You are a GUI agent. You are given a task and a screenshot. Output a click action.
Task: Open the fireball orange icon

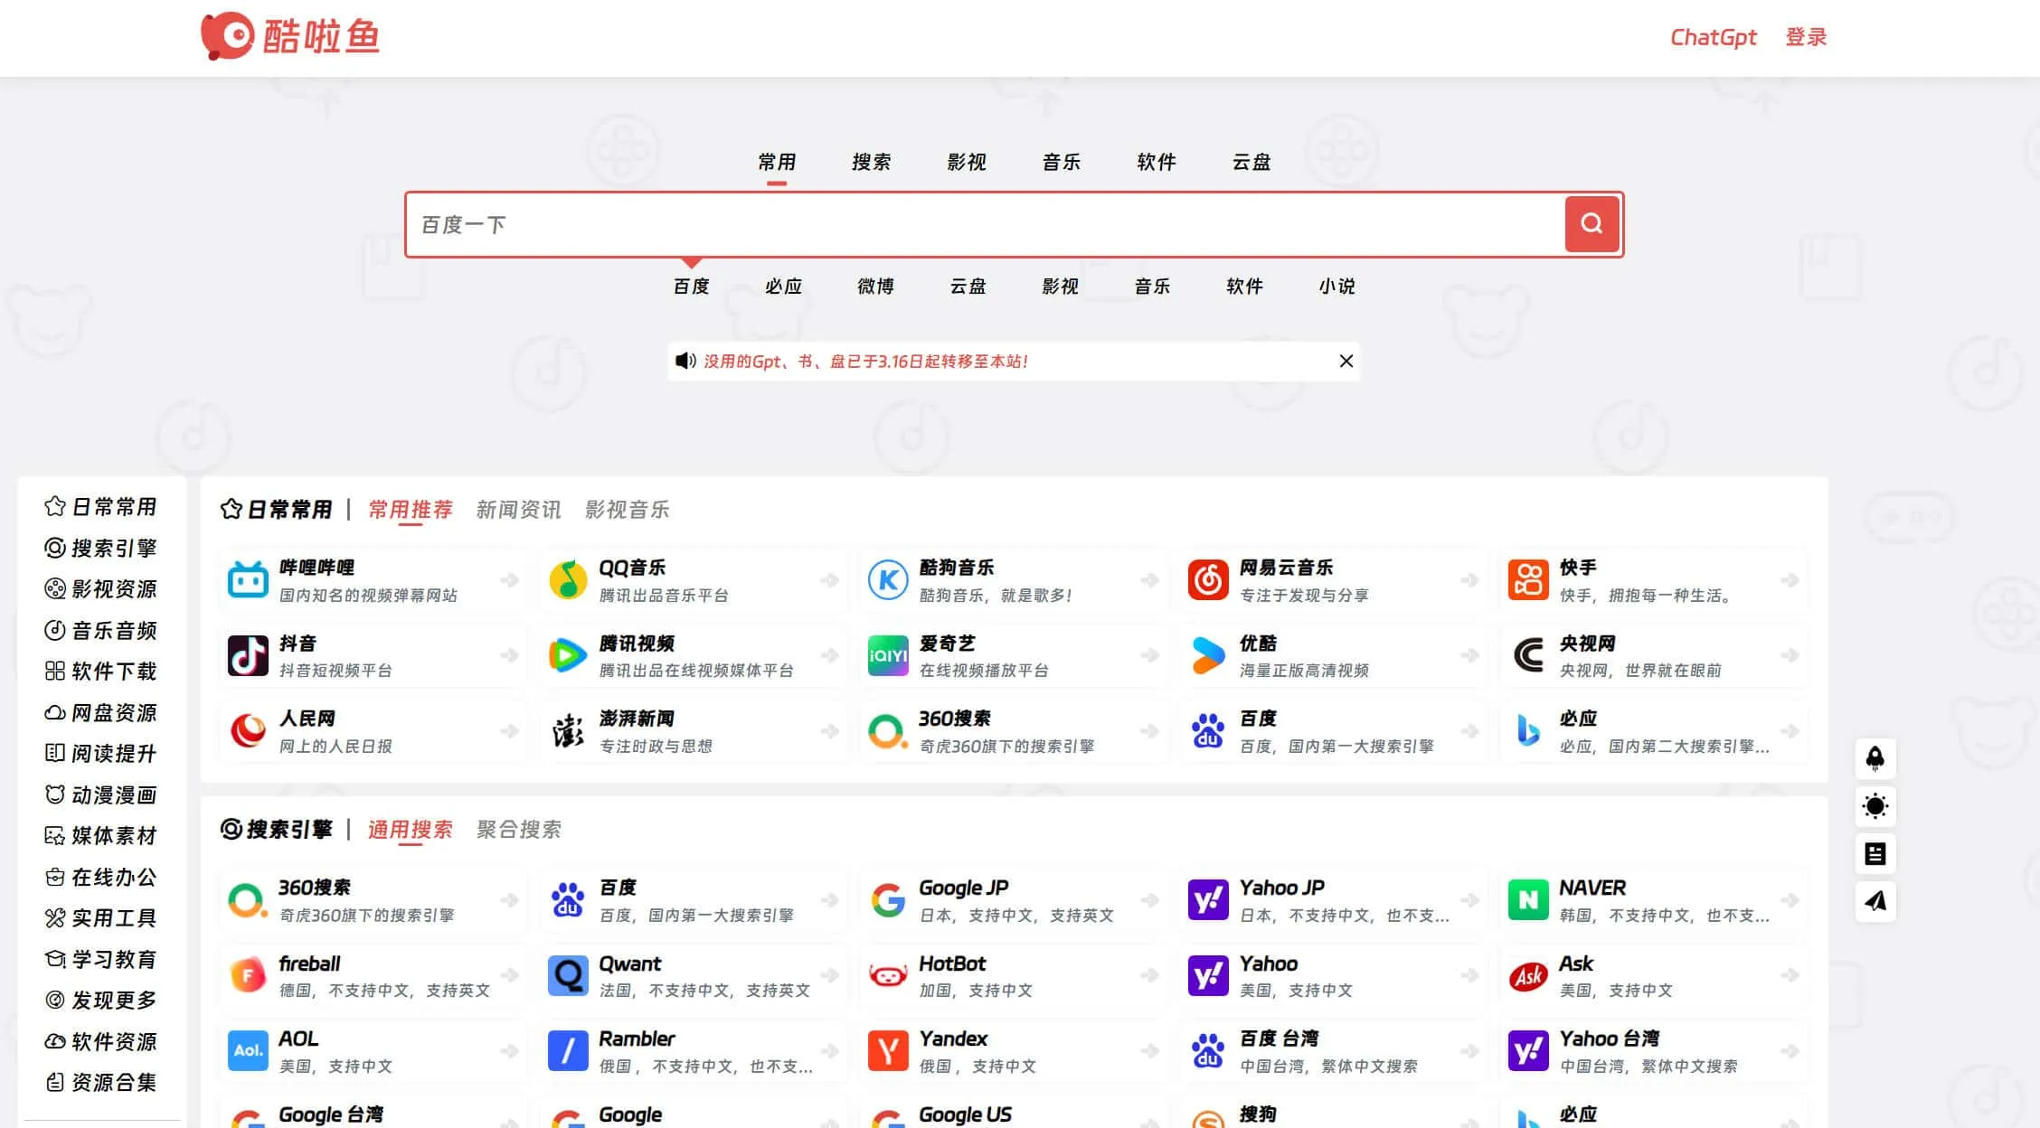(x=248, y=975)
